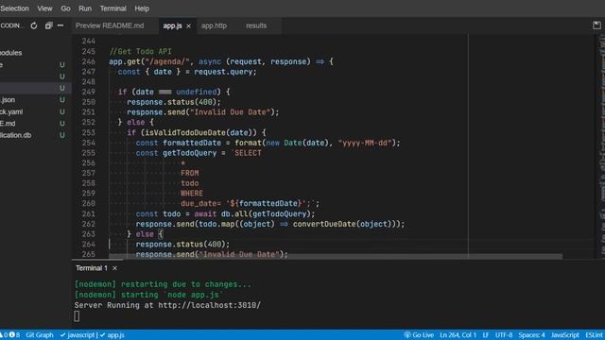The height and width of the screenshot is (340, 605).
Task: Click "db.all" on line 261
Action: [235, 214]
